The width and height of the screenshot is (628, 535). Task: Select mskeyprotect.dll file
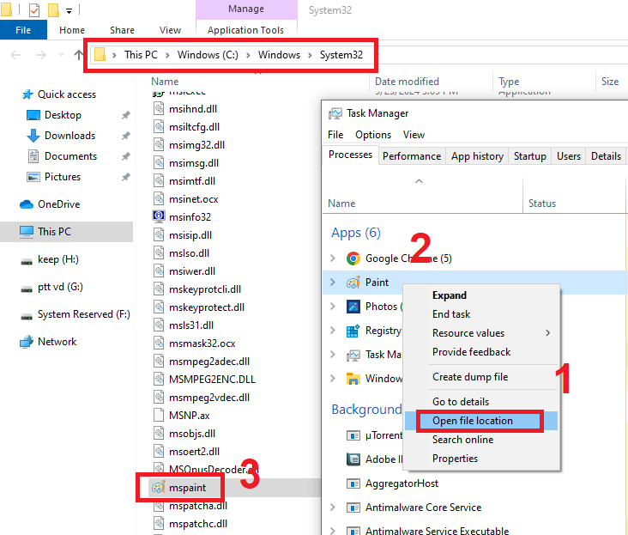(206, 307)
